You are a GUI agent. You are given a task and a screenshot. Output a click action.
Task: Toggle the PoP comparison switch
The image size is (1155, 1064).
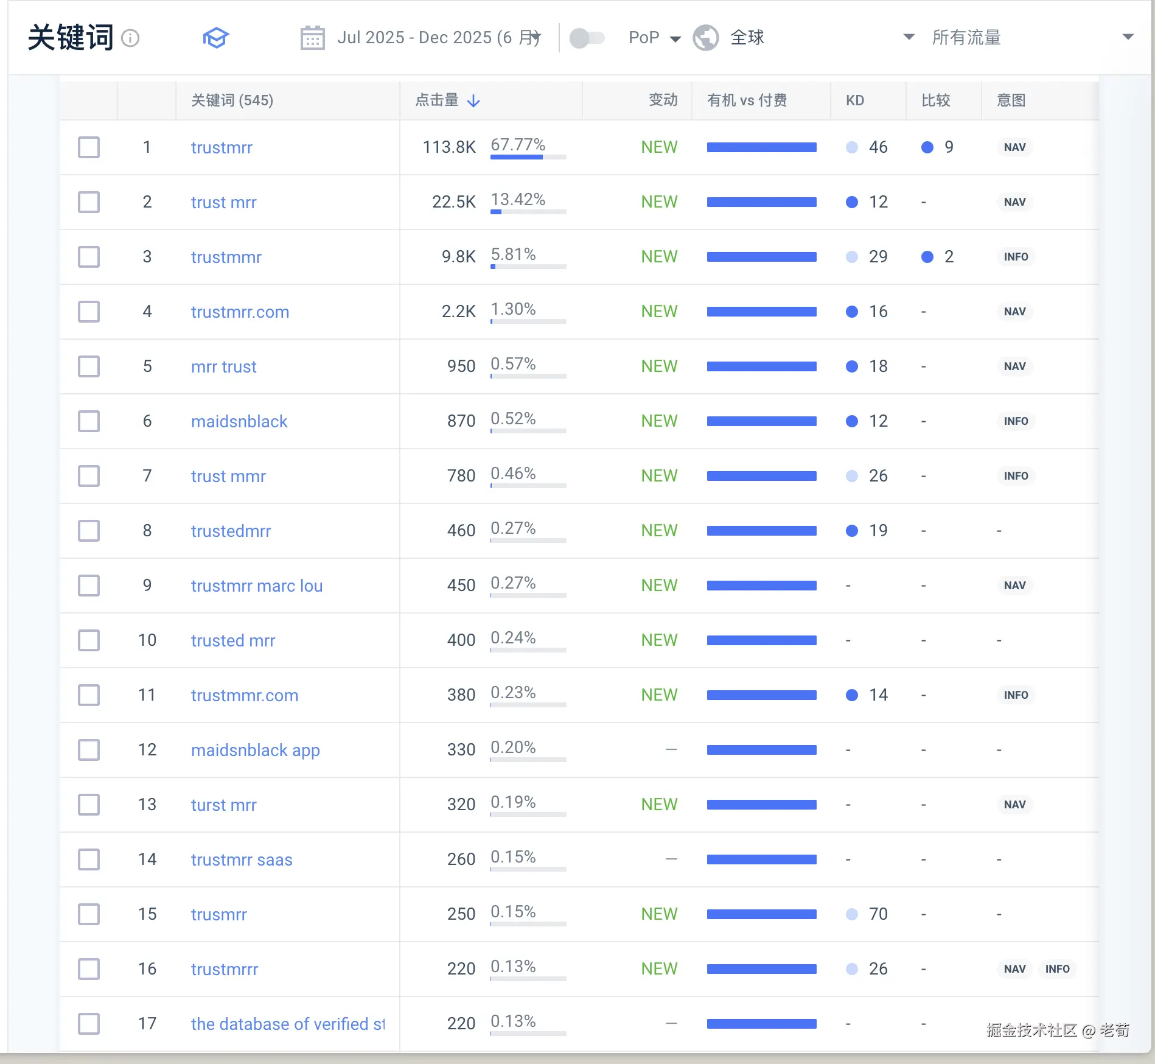click(587, 38)
